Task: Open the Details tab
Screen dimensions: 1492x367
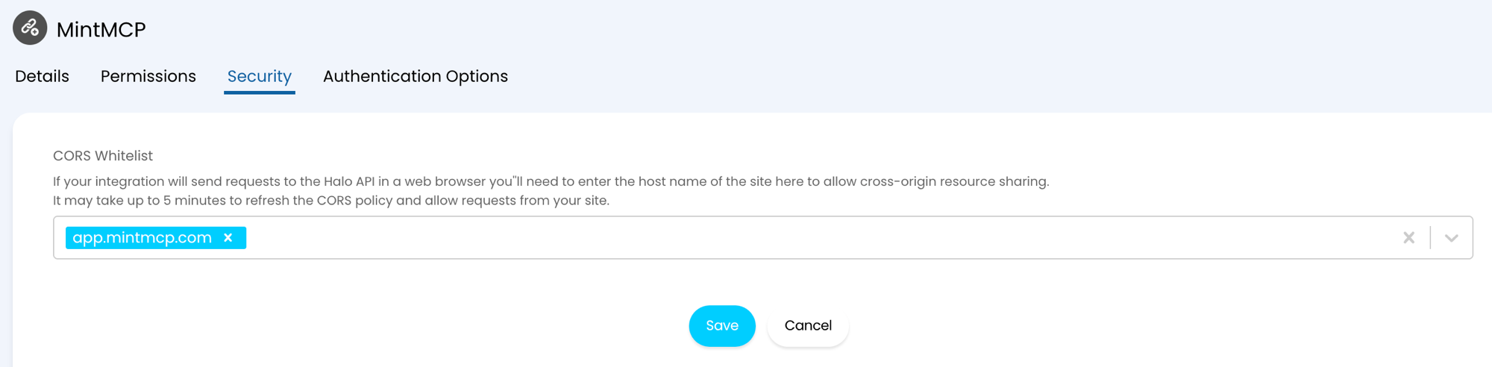Action: [x=42, y=76]
